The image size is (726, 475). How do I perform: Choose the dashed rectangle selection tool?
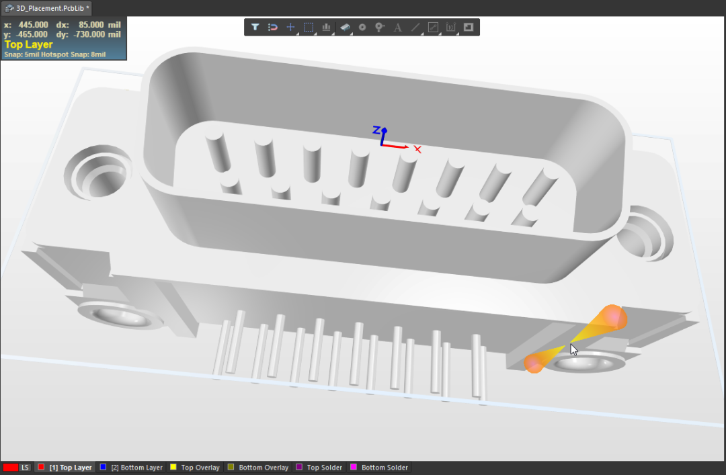pyautogui.click(x=309, y=28)
